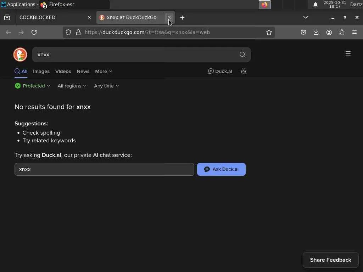This screenshot has width=363, height=272.
Task: Click the No results found heading
Action: (x=52, y=107)
